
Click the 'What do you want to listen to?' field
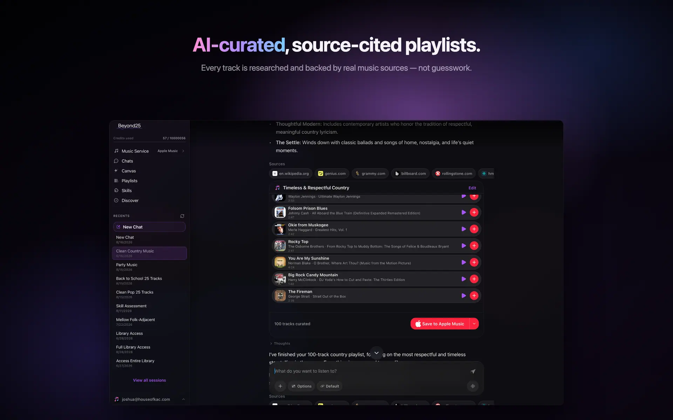coord(370,371)
